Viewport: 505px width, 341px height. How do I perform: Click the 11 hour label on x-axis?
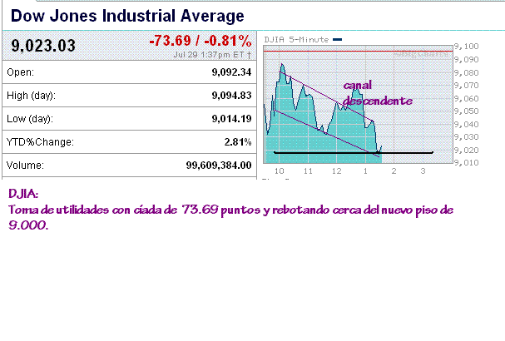(x=308, y=171)
